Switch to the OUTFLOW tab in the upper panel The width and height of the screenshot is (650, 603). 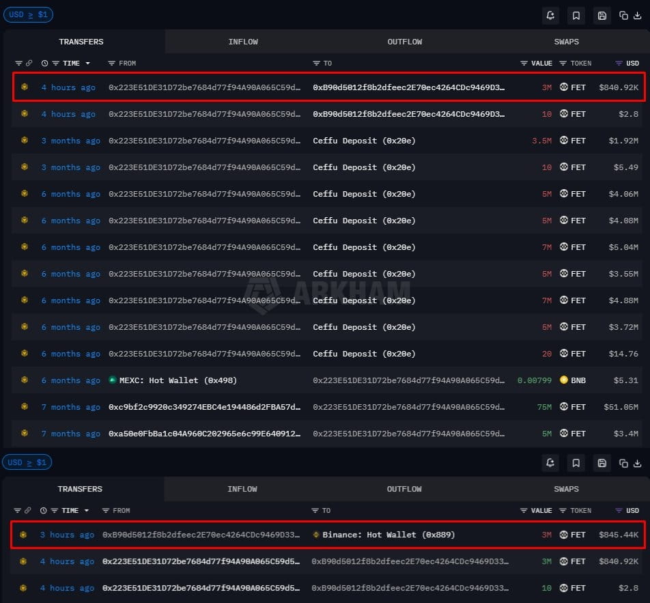click(x=405, y=42)
